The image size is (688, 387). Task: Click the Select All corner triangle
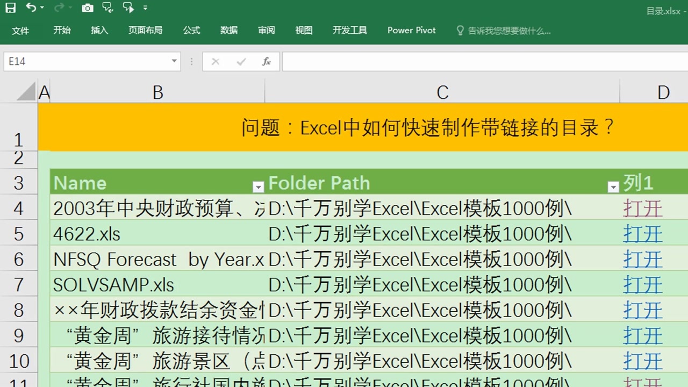[26, 92]
